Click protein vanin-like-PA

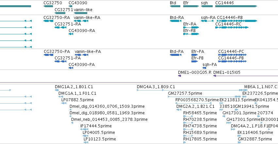point(82,55)
